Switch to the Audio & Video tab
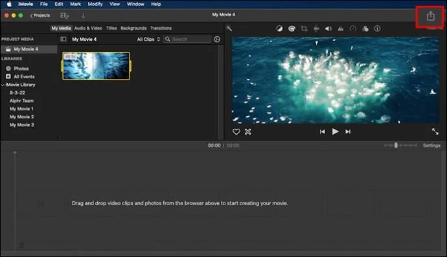447x257 pixels. click(88, 28)
